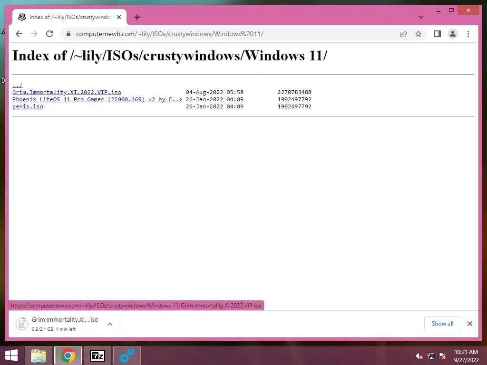Open the Chrome profile menu
Image resolution: width=487 pixels, height=365 pixels.
(x=453, y=34)
